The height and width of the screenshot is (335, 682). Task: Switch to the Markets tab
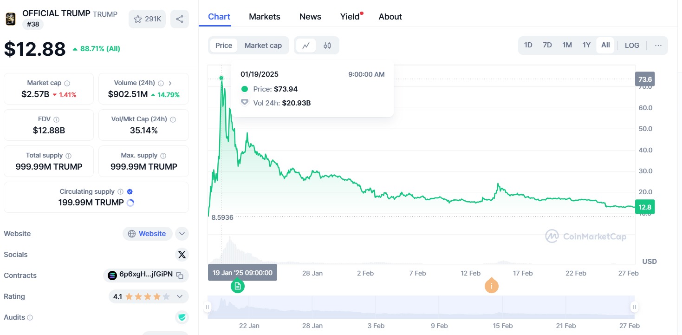click(265, 17)
